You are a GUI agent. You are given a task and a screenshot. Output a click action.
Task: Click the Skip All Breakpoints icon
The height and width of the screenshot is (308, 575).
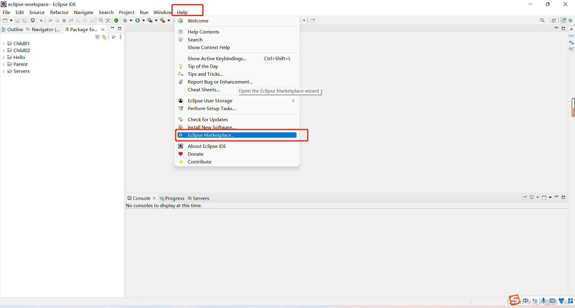tap(41, 21)
